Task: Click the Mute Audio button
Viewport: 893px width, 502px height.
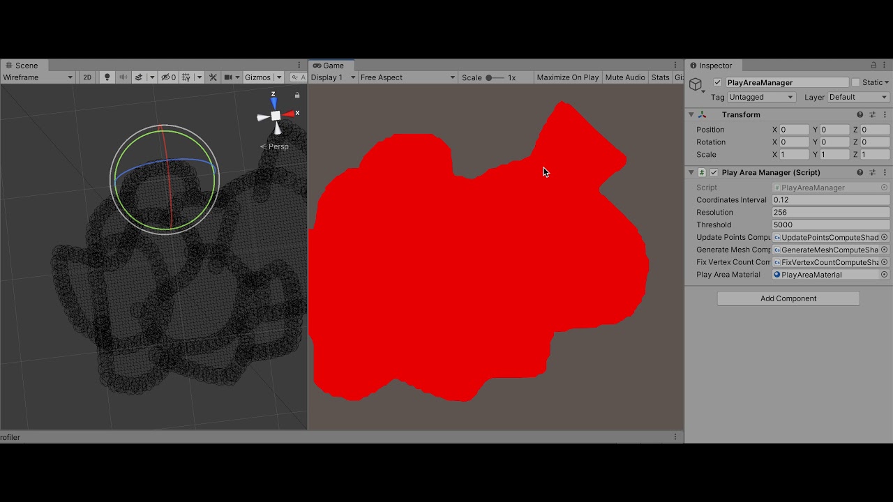Action: [625, 77]
